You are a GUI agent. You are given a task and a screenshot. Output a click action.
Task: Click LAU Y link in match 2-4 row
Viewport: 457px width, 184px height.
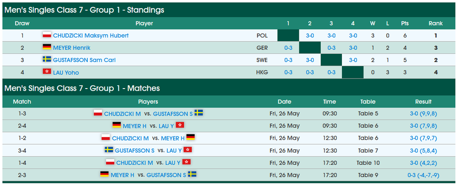pos(166,126)
